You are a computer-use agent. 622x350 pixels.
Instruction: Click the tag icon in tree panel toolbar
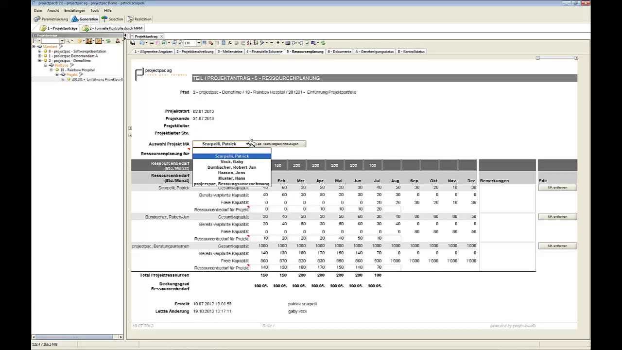pos(79,41)
